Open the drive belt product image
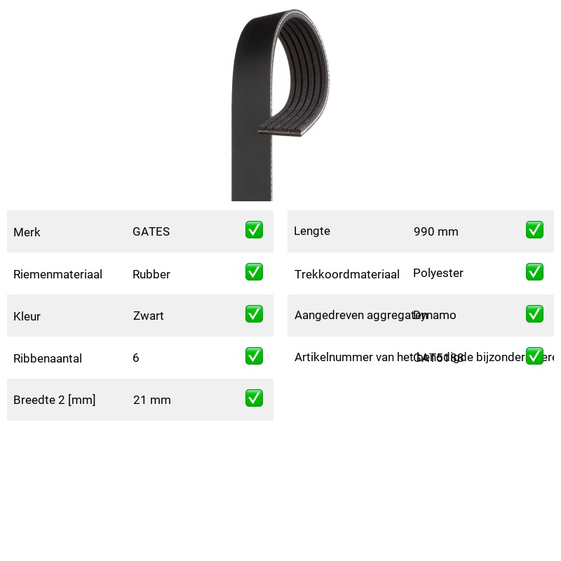 280,104
